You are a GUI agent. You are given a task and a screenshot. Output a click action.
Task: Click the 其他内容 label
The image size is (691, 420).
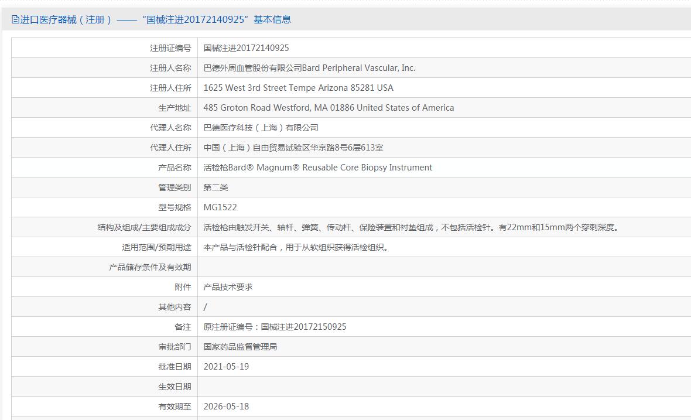point(175,307)
